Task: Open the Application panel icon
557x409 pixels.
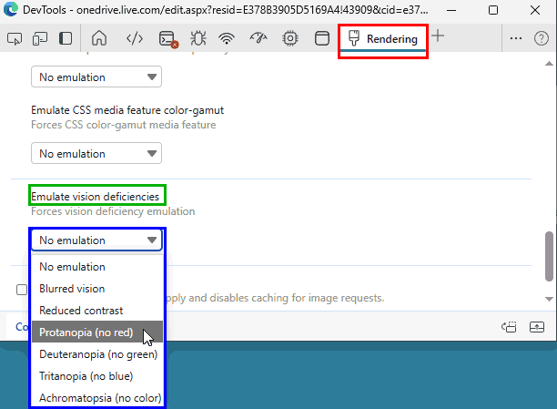Action: 321,38
